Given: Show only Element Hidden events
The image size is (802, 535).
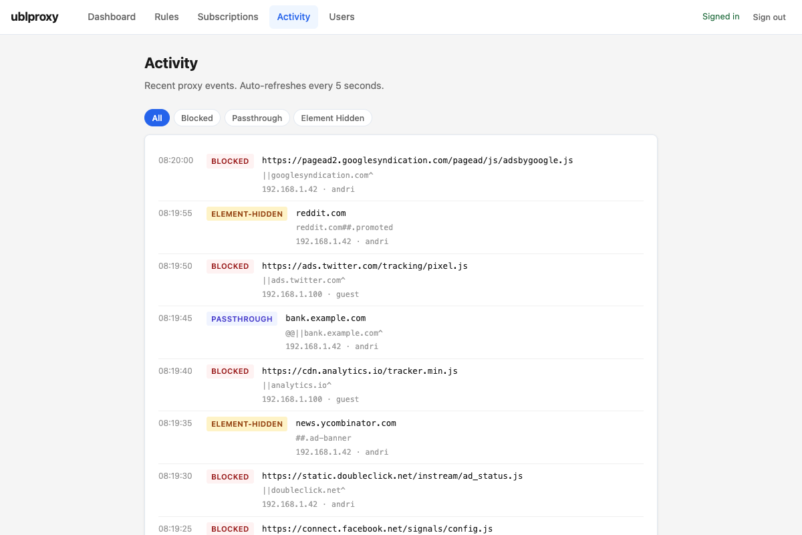Looking at the screenshot, I should pyautogui.click(x=332, y=118).
